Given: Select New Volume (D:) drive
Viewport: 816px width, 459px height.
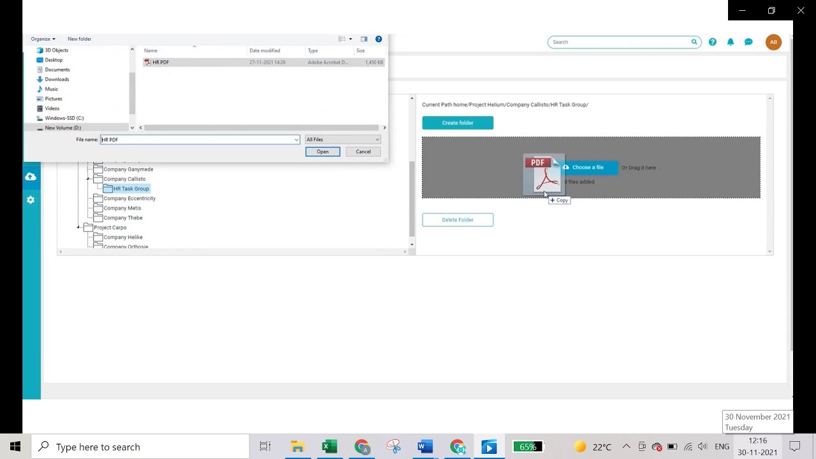Looking at the screenshot, I should pos(62,127).
